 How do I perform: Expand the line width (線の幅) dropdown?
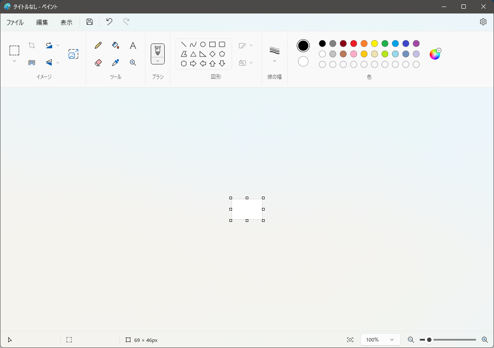[x=275, y=61]
